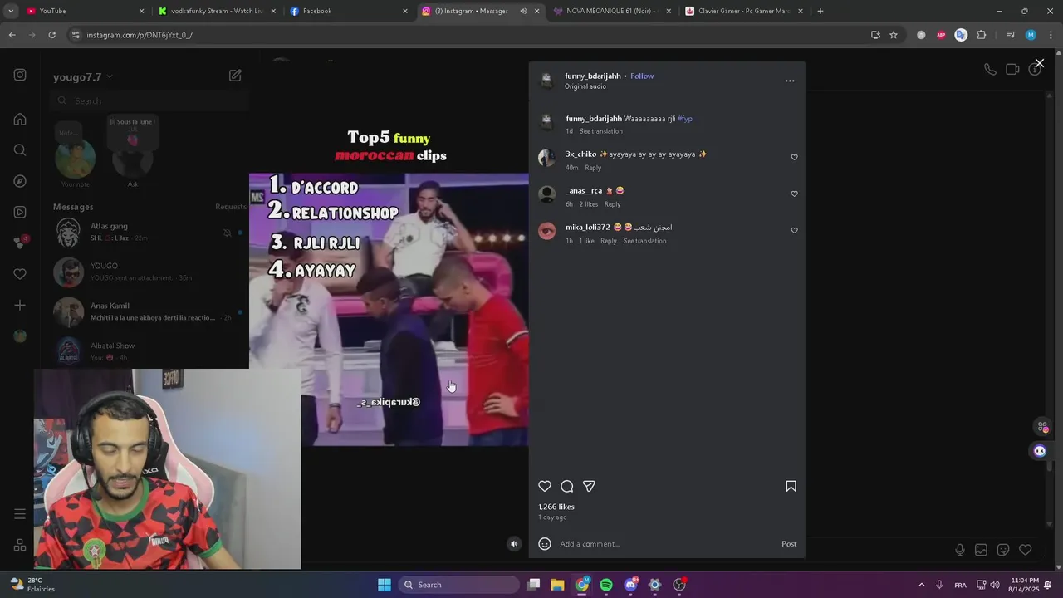Send heart icon in chat composer
The width and height of the screenshot is (1063, 598).
click(x=1026, y=550)
